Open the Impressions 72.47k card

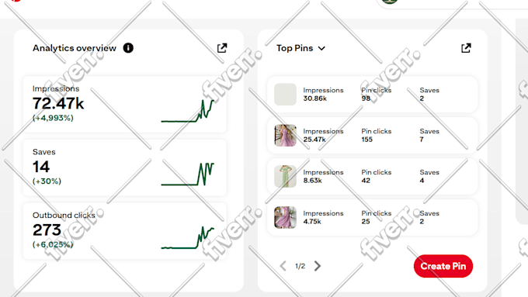click(124, 104)
